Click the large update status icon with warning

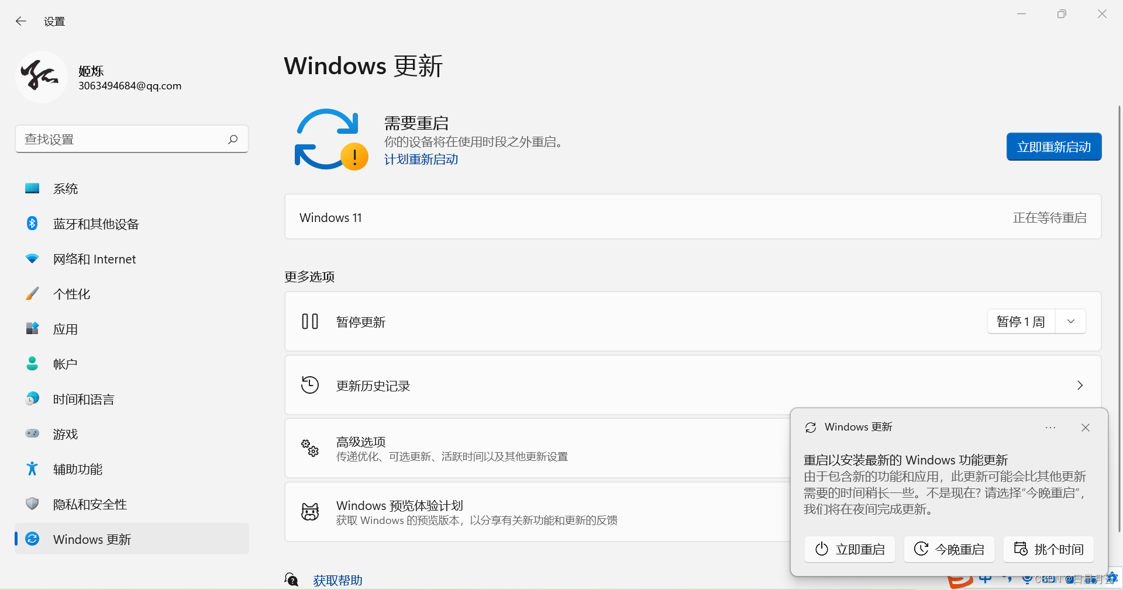(x=331, y=140)
